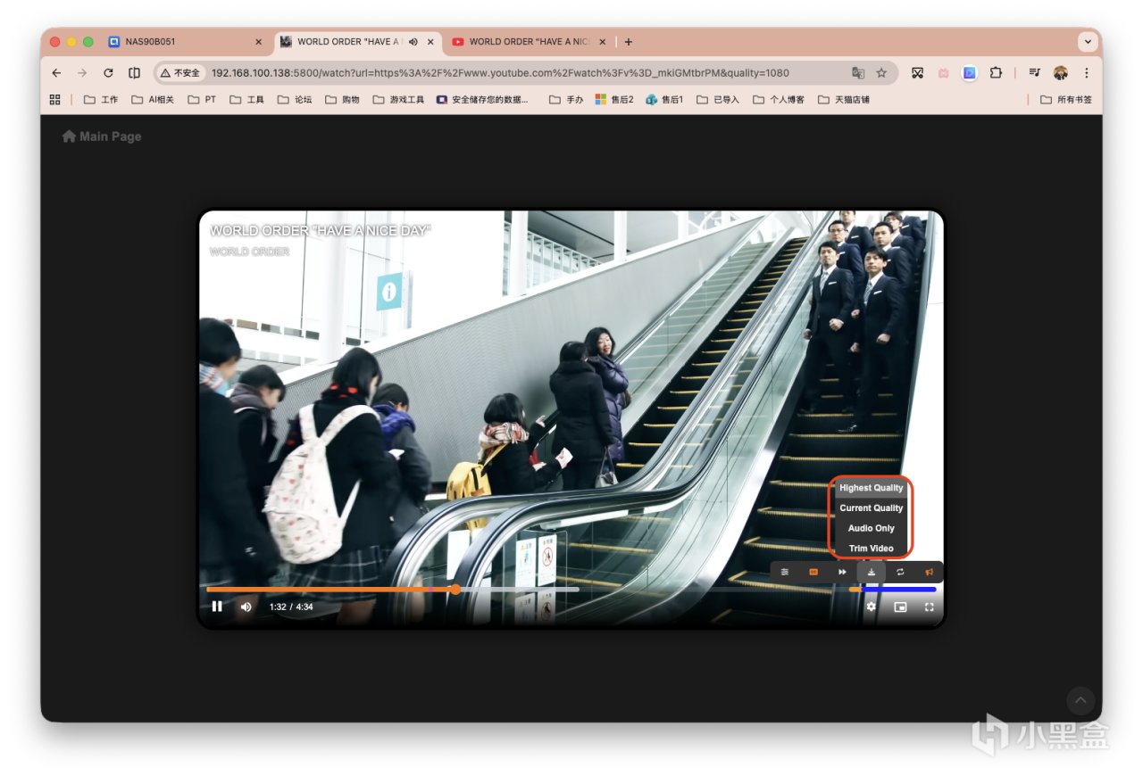Toggle the orange captions button
Image resolution: width=1143 pixels, height=776 pixels.
(x=813, y=572)
